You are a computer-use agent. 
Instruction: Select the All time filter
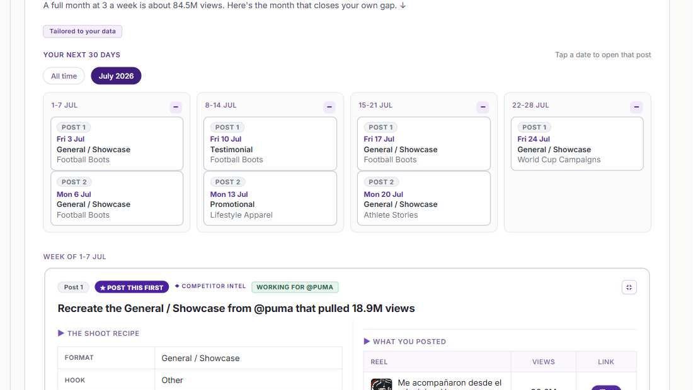pos(64,76)
